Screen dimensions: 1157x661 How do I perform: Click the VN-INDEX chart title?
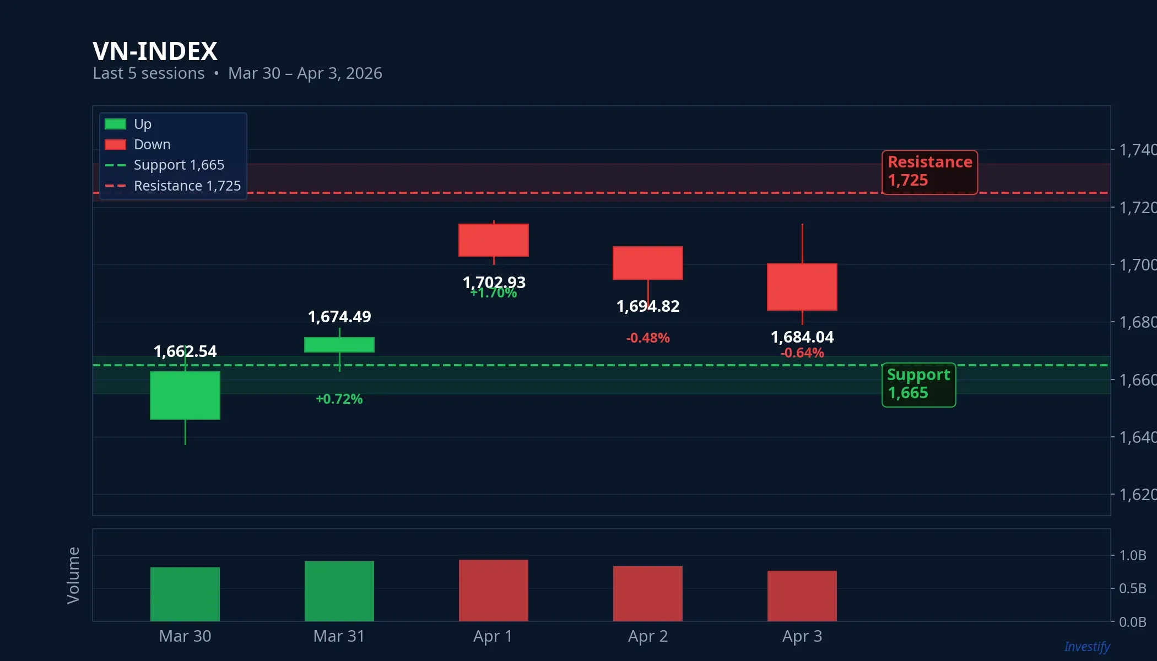coord(155,51)
